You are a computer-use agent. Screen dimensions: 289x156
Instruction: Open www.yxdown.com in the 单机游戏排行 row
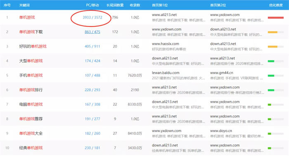(x=225, y=87)
